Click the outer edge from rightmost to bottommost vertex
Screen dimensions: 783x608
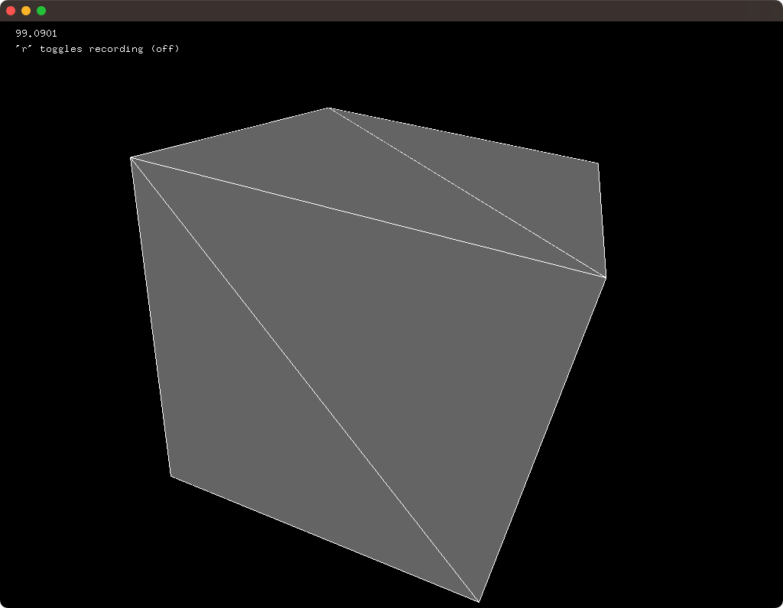pyautogui.click(x=542, y=439)
